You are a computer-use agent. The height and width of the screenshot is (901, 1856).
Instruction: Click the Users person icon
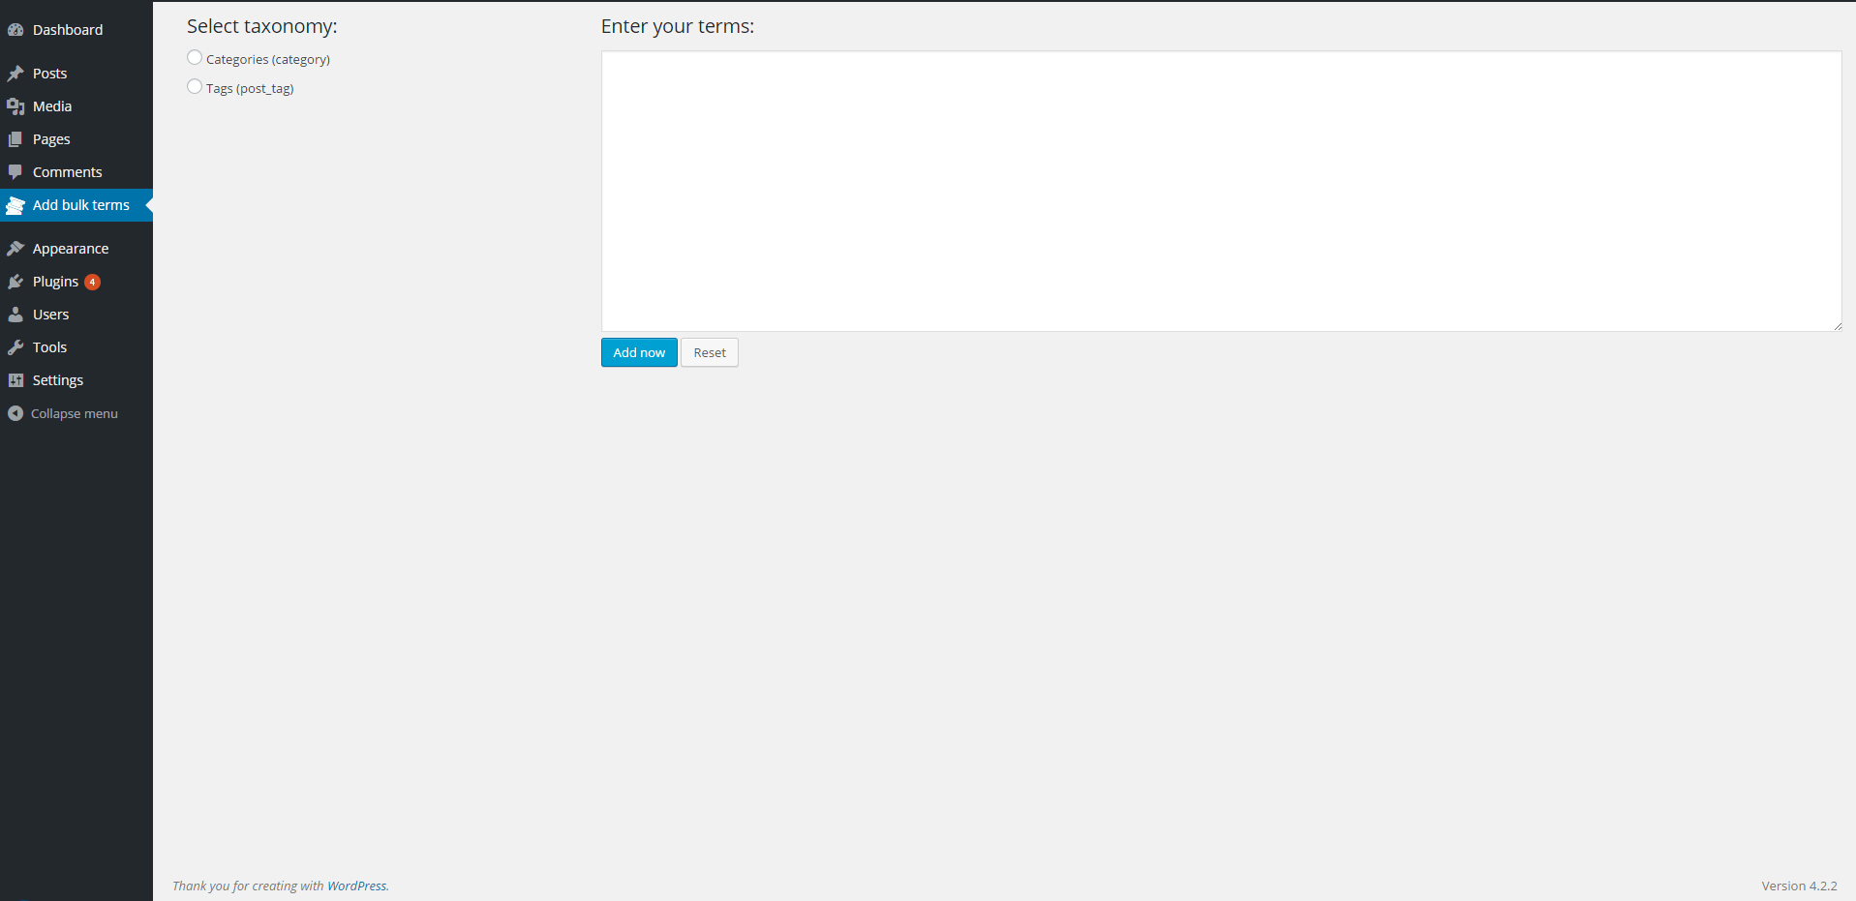tap(15, 315)
